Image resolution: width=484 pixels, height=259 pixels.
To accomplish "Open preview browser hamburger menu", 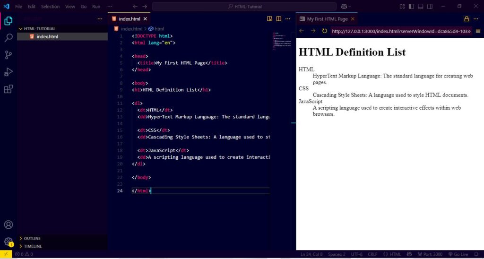I will pyautogui.click(x=478, y=31).
